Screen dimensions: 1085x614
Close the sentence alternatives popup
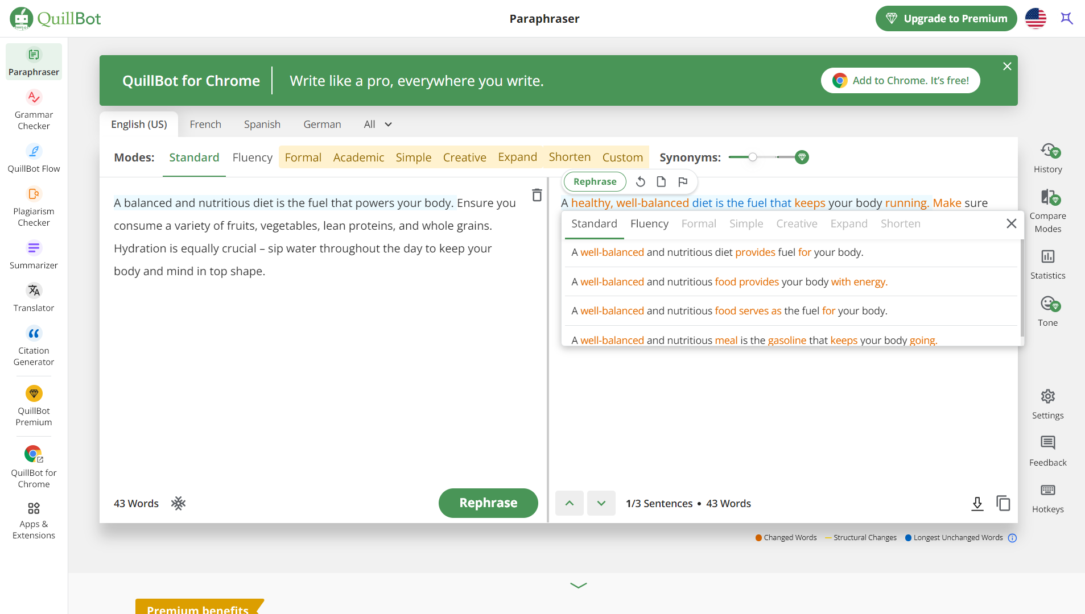coord(1011,223)
